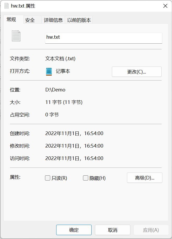Click the D:\Demo location text

pos(55,90)
